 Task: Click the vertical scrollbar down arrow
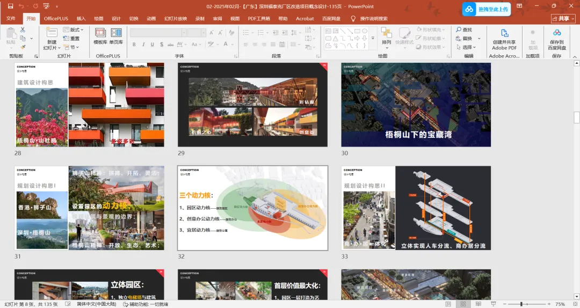point(576,296)
